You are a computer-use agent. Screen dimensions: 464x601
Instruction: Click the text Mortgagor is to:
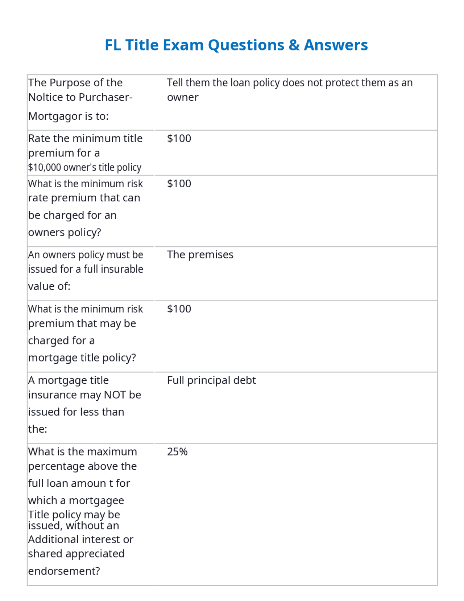tap(69, 116)
